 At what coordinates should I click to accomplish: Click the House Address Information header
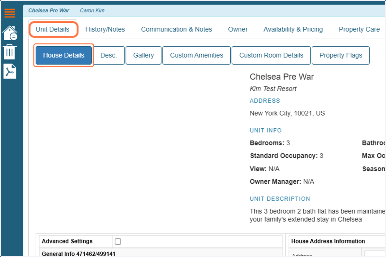tap(328, 241)
